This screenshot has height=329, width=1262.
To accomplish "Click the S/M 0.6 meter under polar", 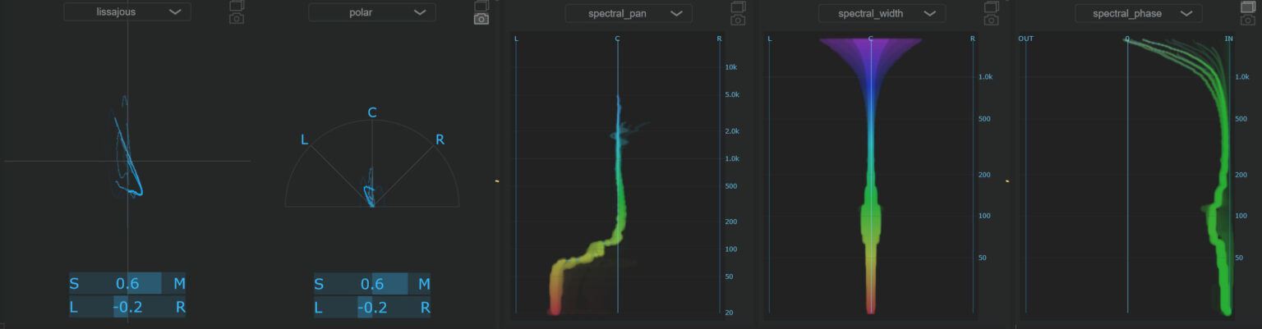I will pyautogui.click(x=372, y=284).
